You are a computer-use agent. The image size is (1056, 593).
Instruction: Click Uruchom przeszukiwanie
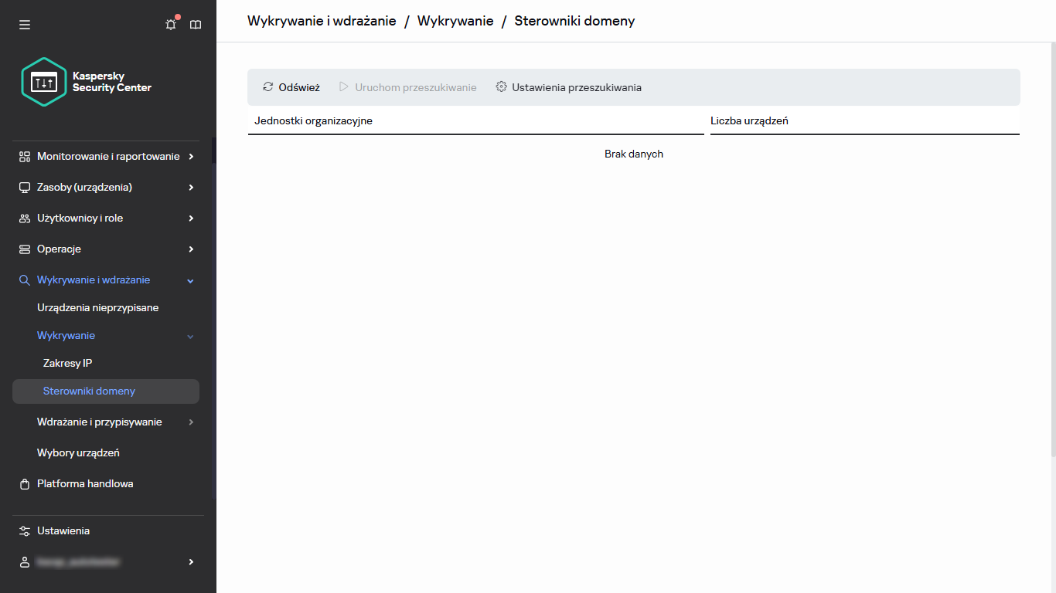pyautogui.click(x=407, y=87)
